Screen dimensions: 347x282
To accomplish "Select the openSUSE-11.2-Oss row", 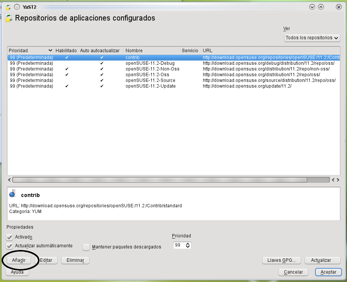I will (x=174, y=75).
